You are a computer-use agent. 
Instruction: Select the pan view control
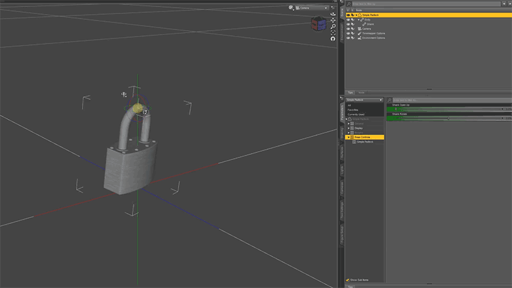[x=333, y=20]
